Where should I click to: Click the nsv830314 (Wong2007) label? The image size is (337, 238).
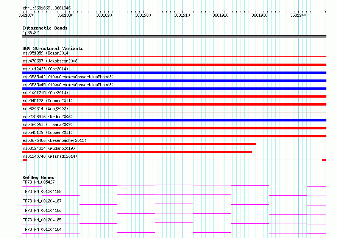click(x=45, y=109)
